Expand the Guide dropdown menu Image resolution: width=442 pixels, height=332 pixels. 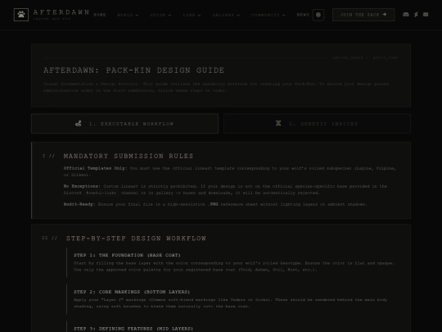pyautogui.click(x=160, y=15)
